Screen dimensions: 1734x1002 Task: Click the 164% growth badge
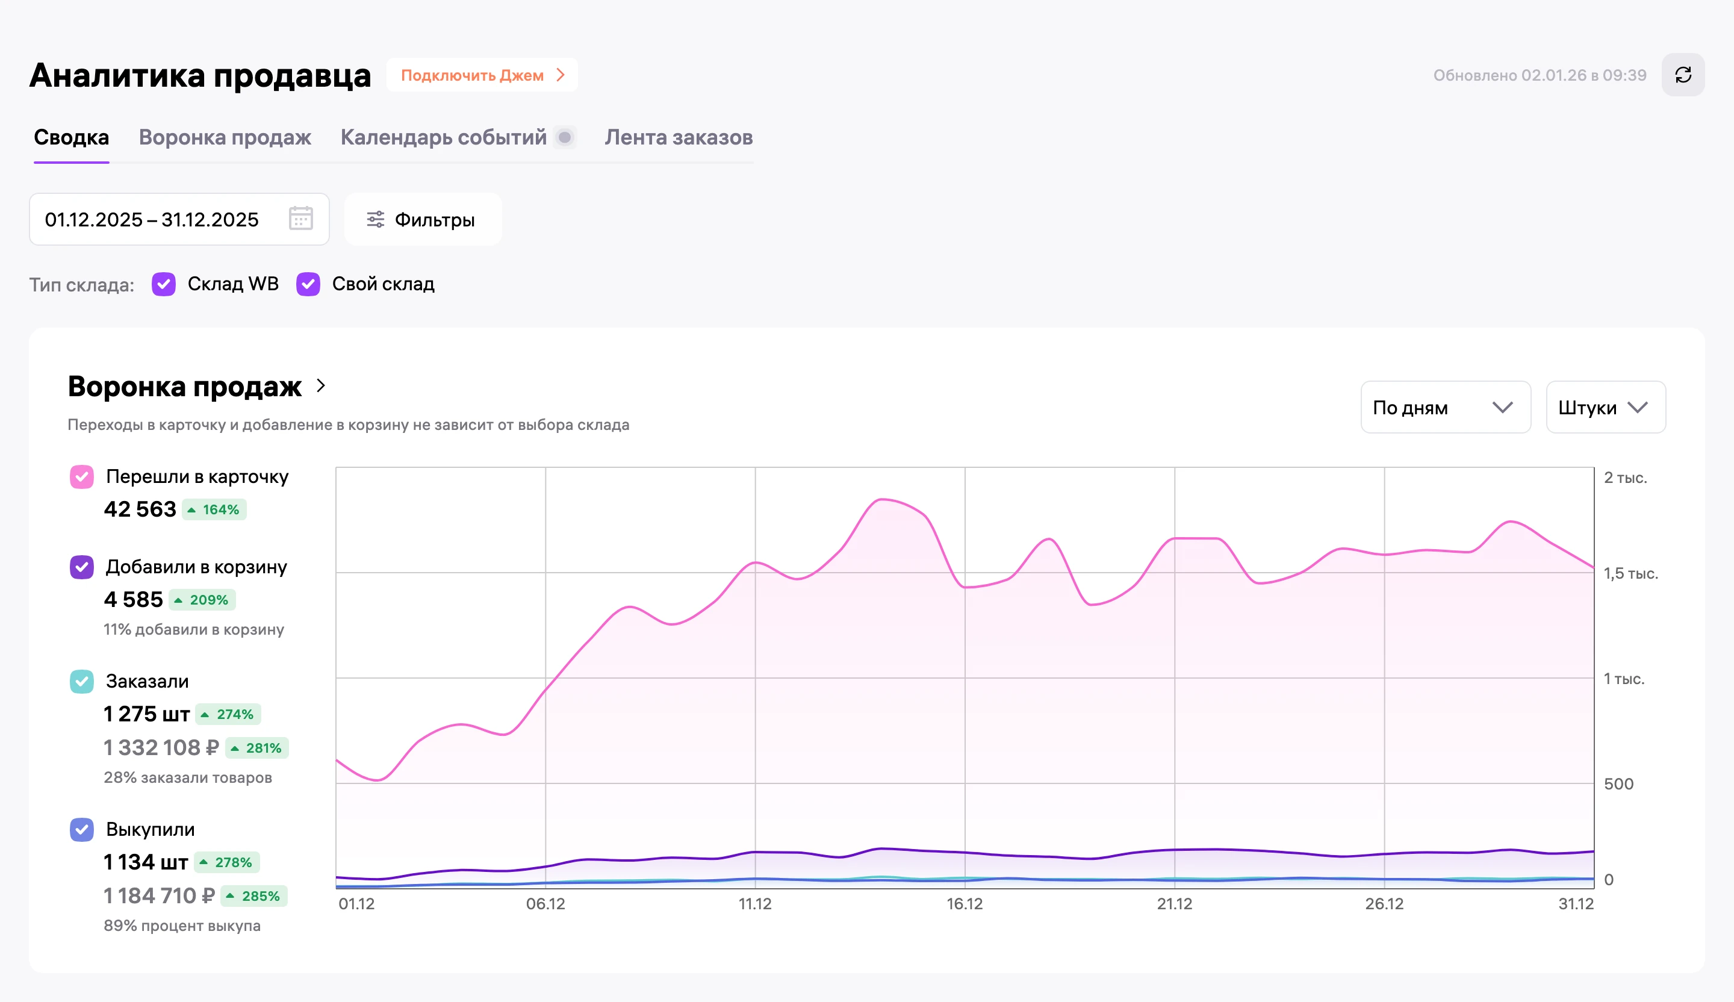click(214, 510)
